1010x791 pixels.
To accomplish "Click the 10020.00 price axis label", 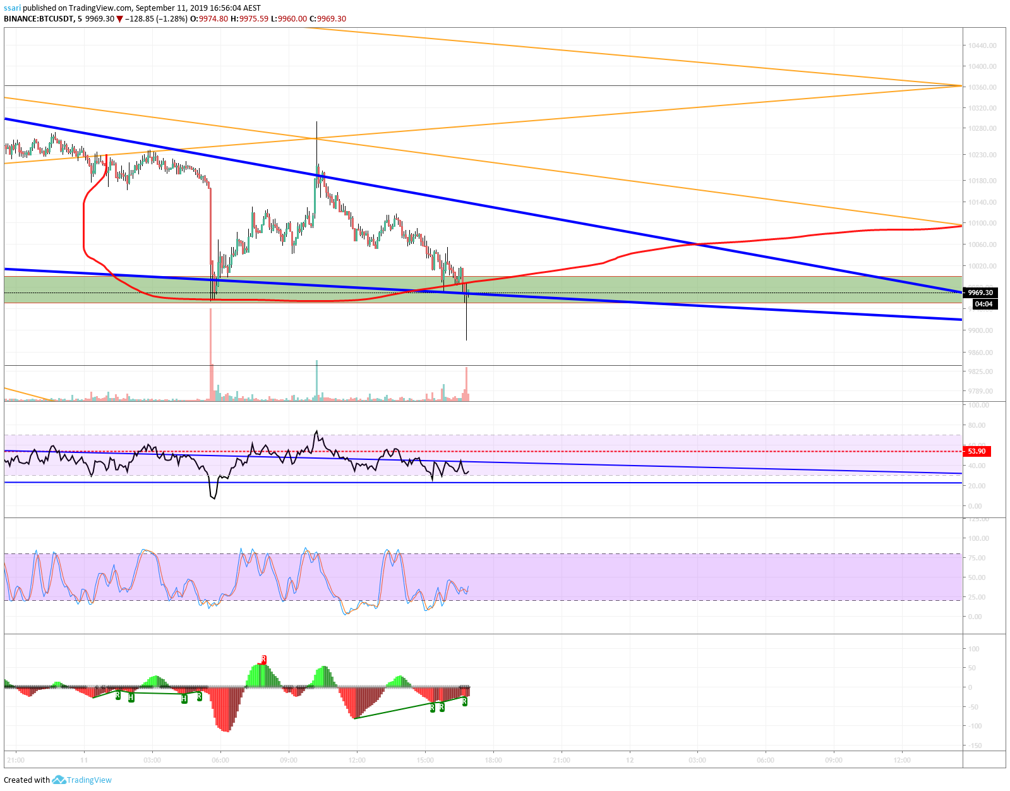I will pos(982,266).
